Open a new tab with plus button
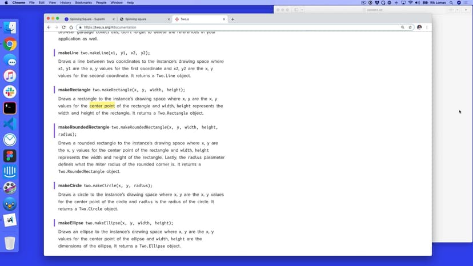The image size is (473, 266). click(233, 19)
